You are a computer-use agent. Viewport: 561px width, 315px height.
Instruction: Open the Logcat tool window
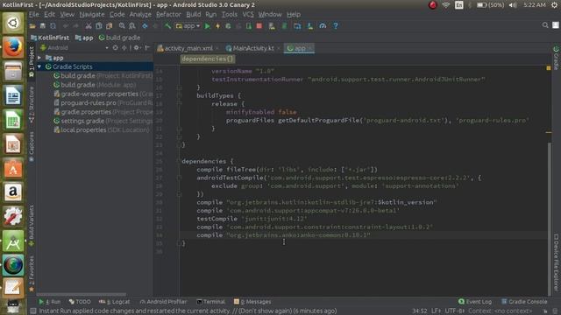tap(115, 302)
